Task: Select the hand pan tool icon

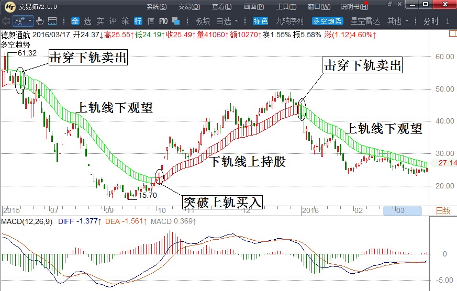Action: point(40,21)
